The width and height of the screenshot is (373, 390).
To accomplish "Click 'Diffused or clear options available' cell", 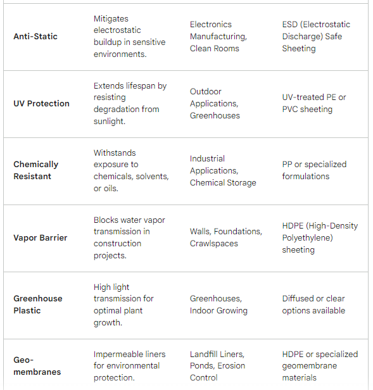I will (x=313, y=305).
